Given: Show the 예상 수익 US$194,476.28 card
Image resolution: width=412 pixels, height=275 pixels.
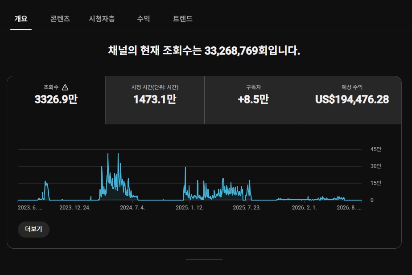Looking at the screenshot, I should tap(352, 100).
